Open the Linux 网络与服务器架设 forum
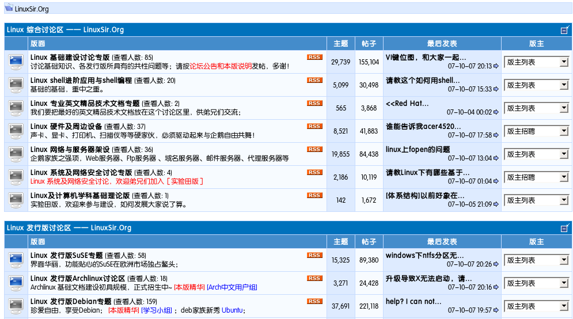Image resolution: width=573 pixels, height=319 pixels. click(x=70, y=150)
